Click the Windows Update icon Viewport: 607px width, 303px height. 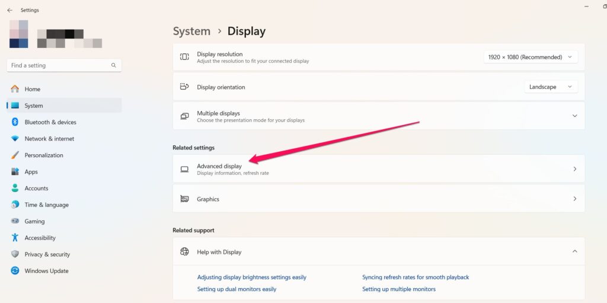pyautogui.click(x=15, y=271)
